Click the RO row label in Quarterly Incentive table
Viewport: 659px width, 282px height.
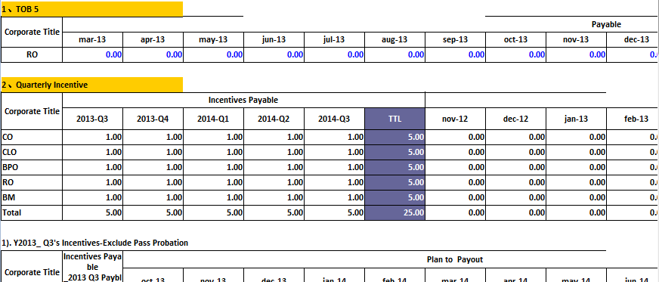[32, 182]
